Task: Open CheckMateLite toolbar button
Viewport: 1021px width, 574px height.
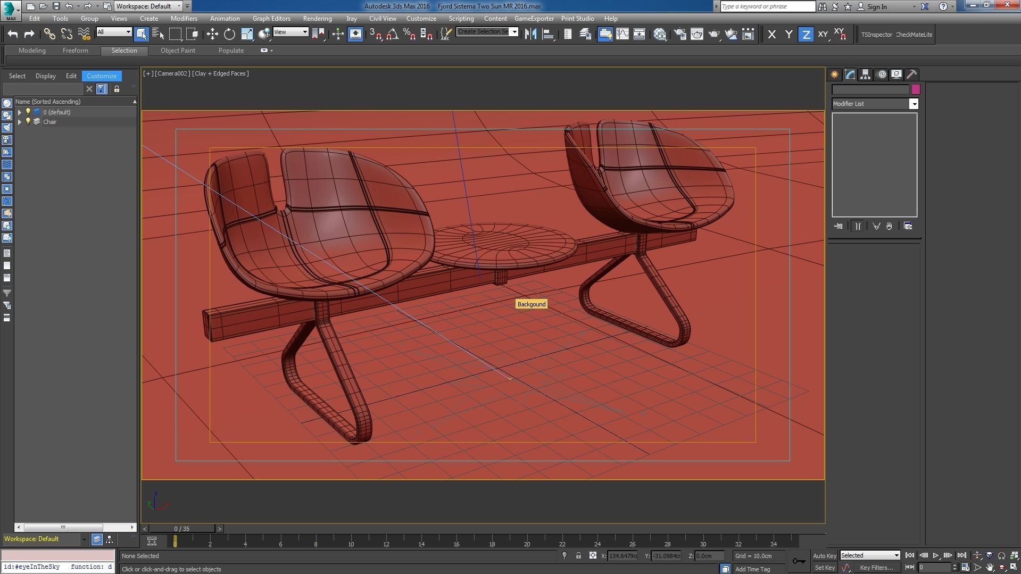Action: [914, 35]
